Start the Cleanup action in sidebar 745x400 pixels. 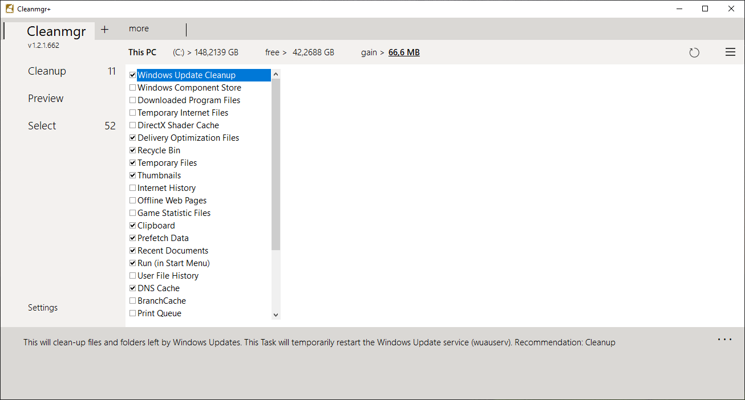click(x=47, y=71)
